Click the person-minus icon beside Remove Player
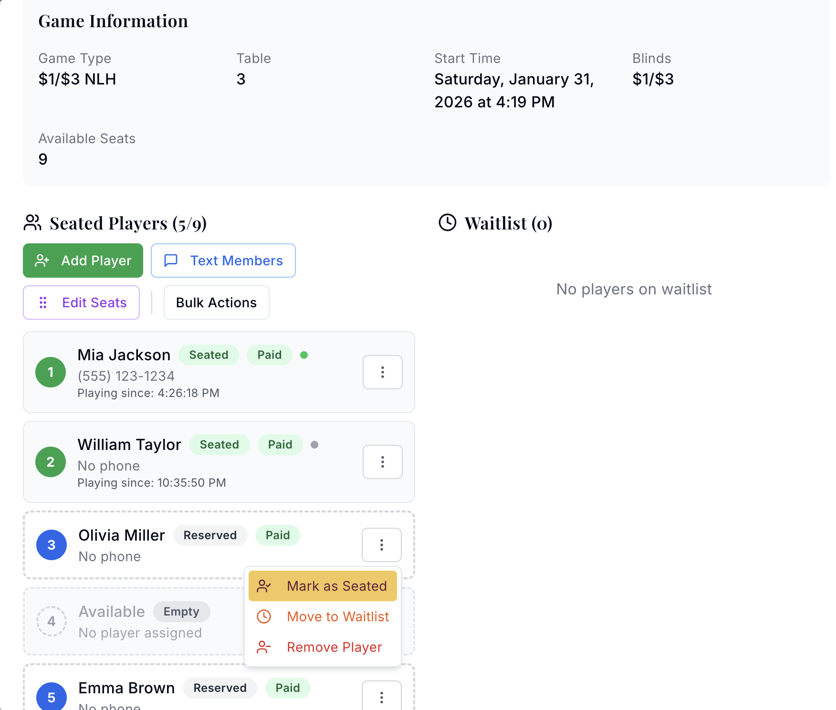Screen dimensions: 836x710 (264, 647)
